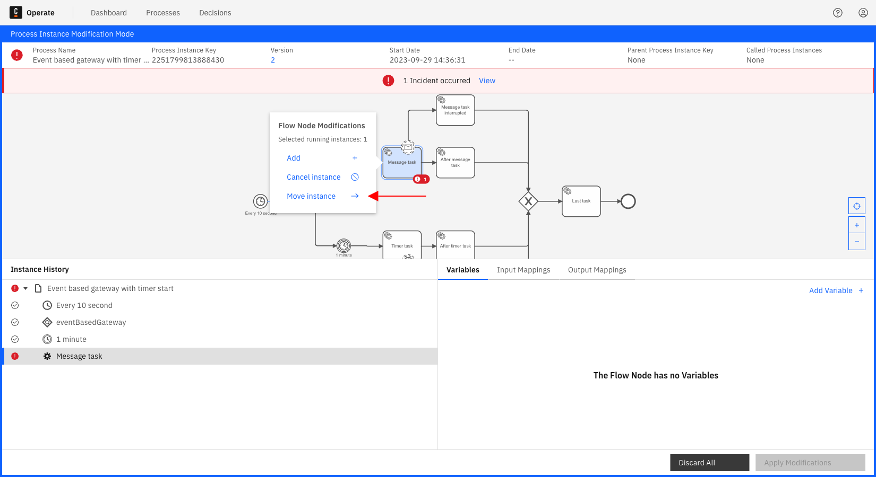Open the View incident link
This screenshot has height=477, width=876.
pyautogui.click(x=487, y=81)
